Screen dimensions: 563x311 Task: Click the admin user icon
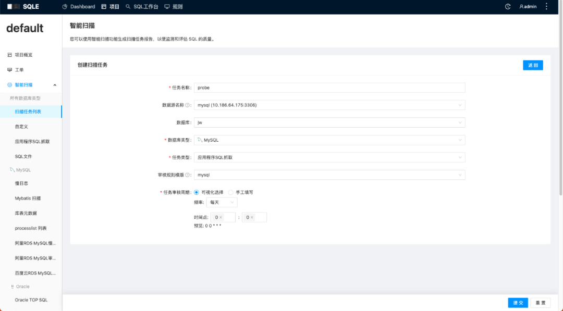pos(521,6)
